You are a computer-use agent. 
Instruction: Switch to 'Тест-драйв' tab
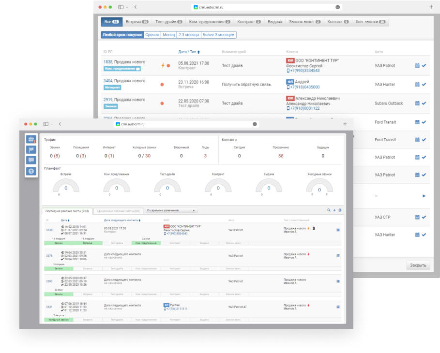tap(168, 22)
